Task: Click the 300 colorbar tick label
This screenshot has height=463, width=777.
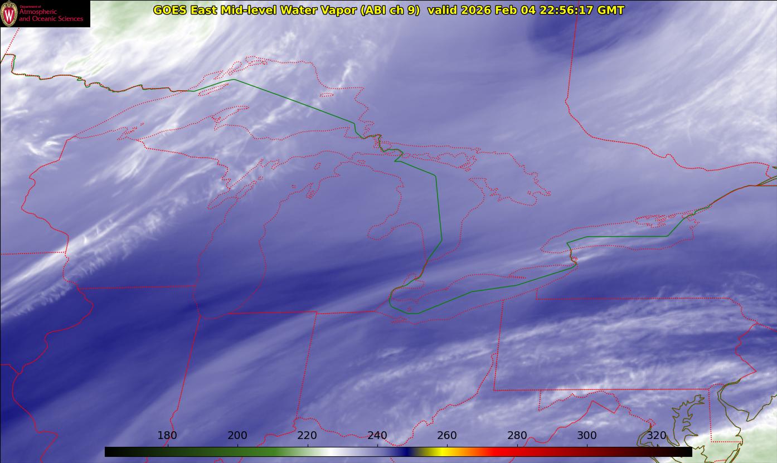Action: coord(587,436)
